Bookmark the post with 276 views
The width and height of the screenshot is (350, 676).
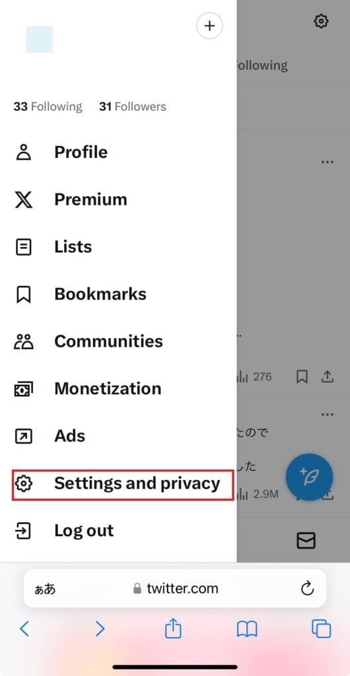(302, 377)
